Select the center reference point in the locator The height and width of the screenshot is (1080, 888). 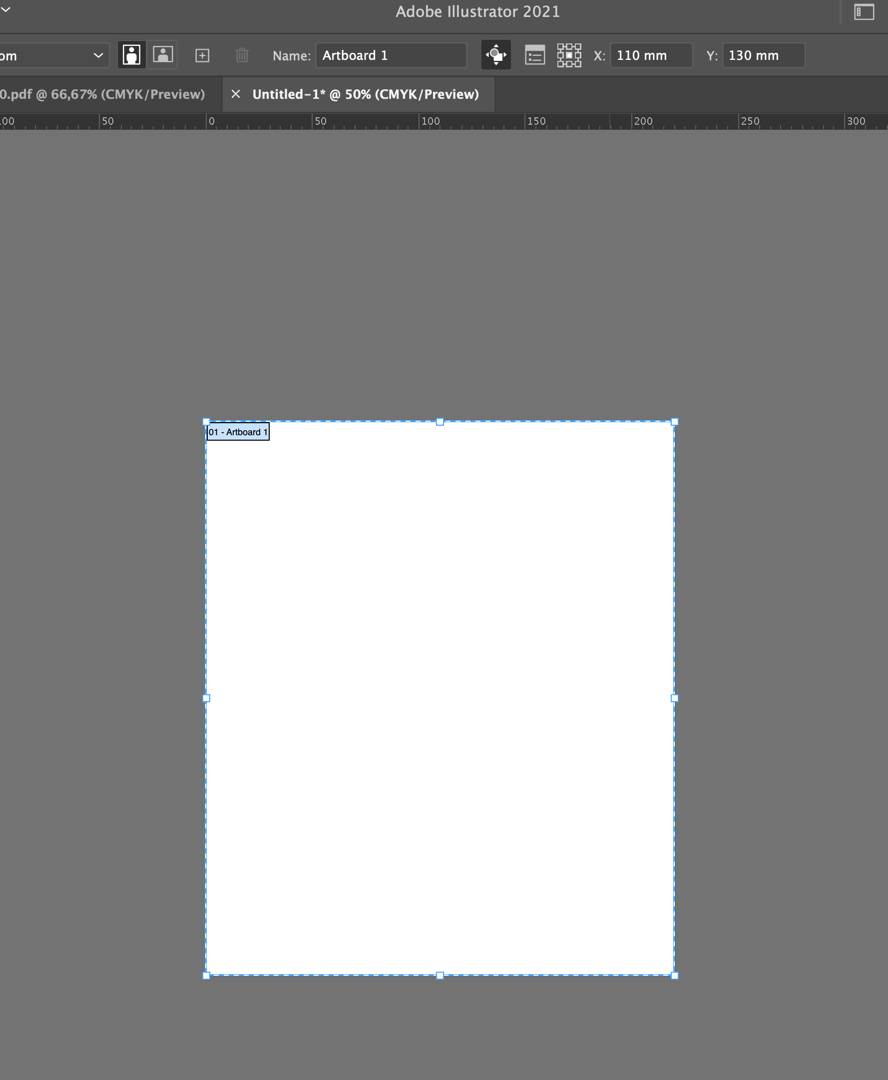tap(569, 55)
